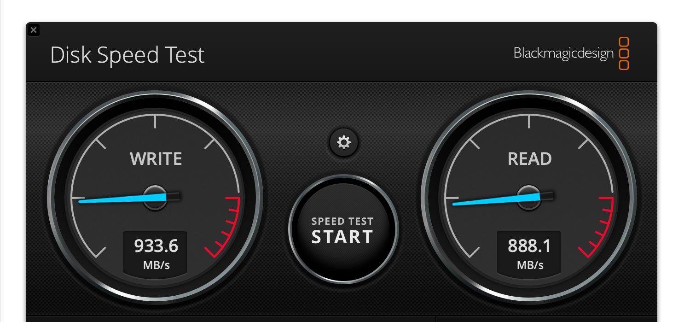Click the WRITE gauge needle center hub
The height and width of the screenshot is (322, 684).
pos(156,198)
